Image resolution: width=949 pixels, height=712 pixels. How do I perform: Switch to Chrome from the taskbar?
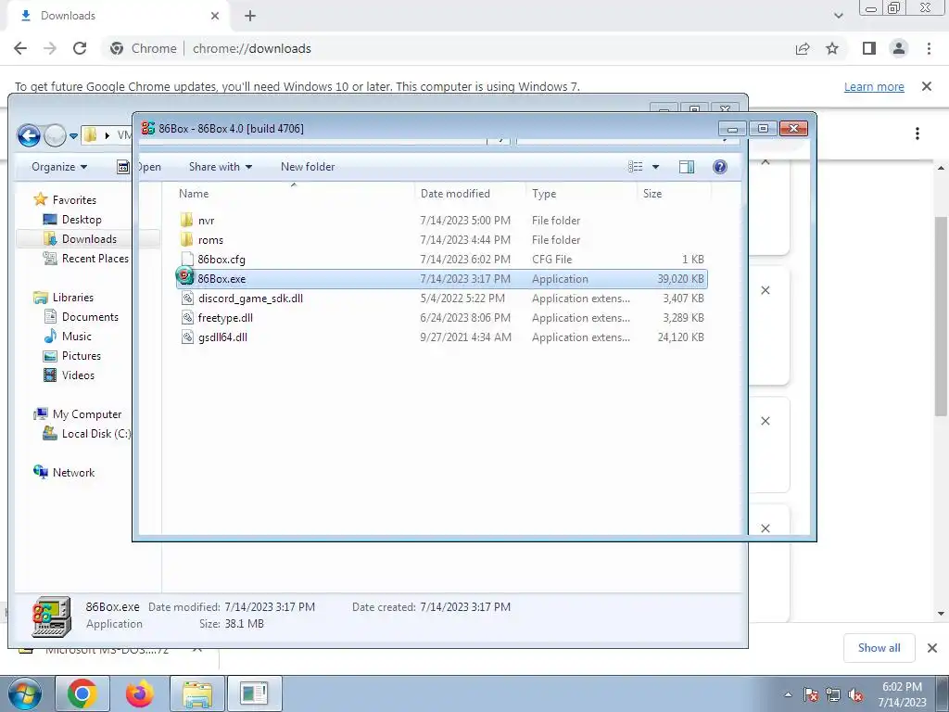[82, 693]
